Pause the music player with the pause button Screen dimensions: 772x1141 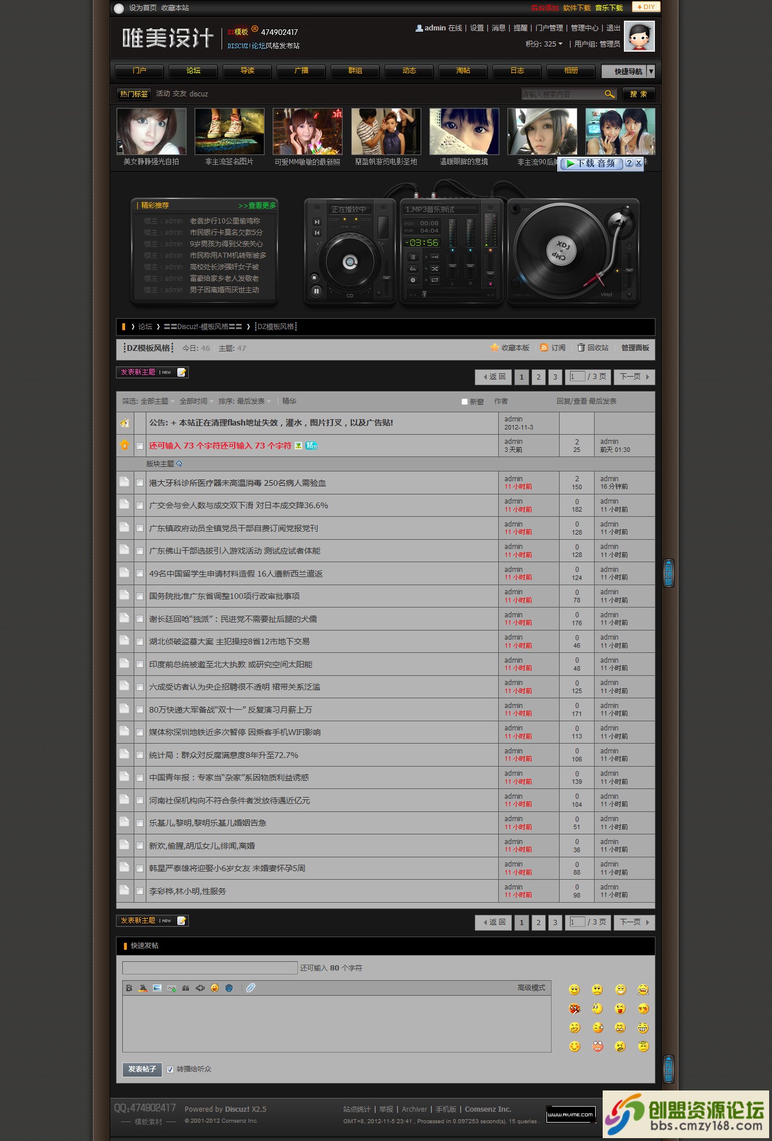[316, 291]
